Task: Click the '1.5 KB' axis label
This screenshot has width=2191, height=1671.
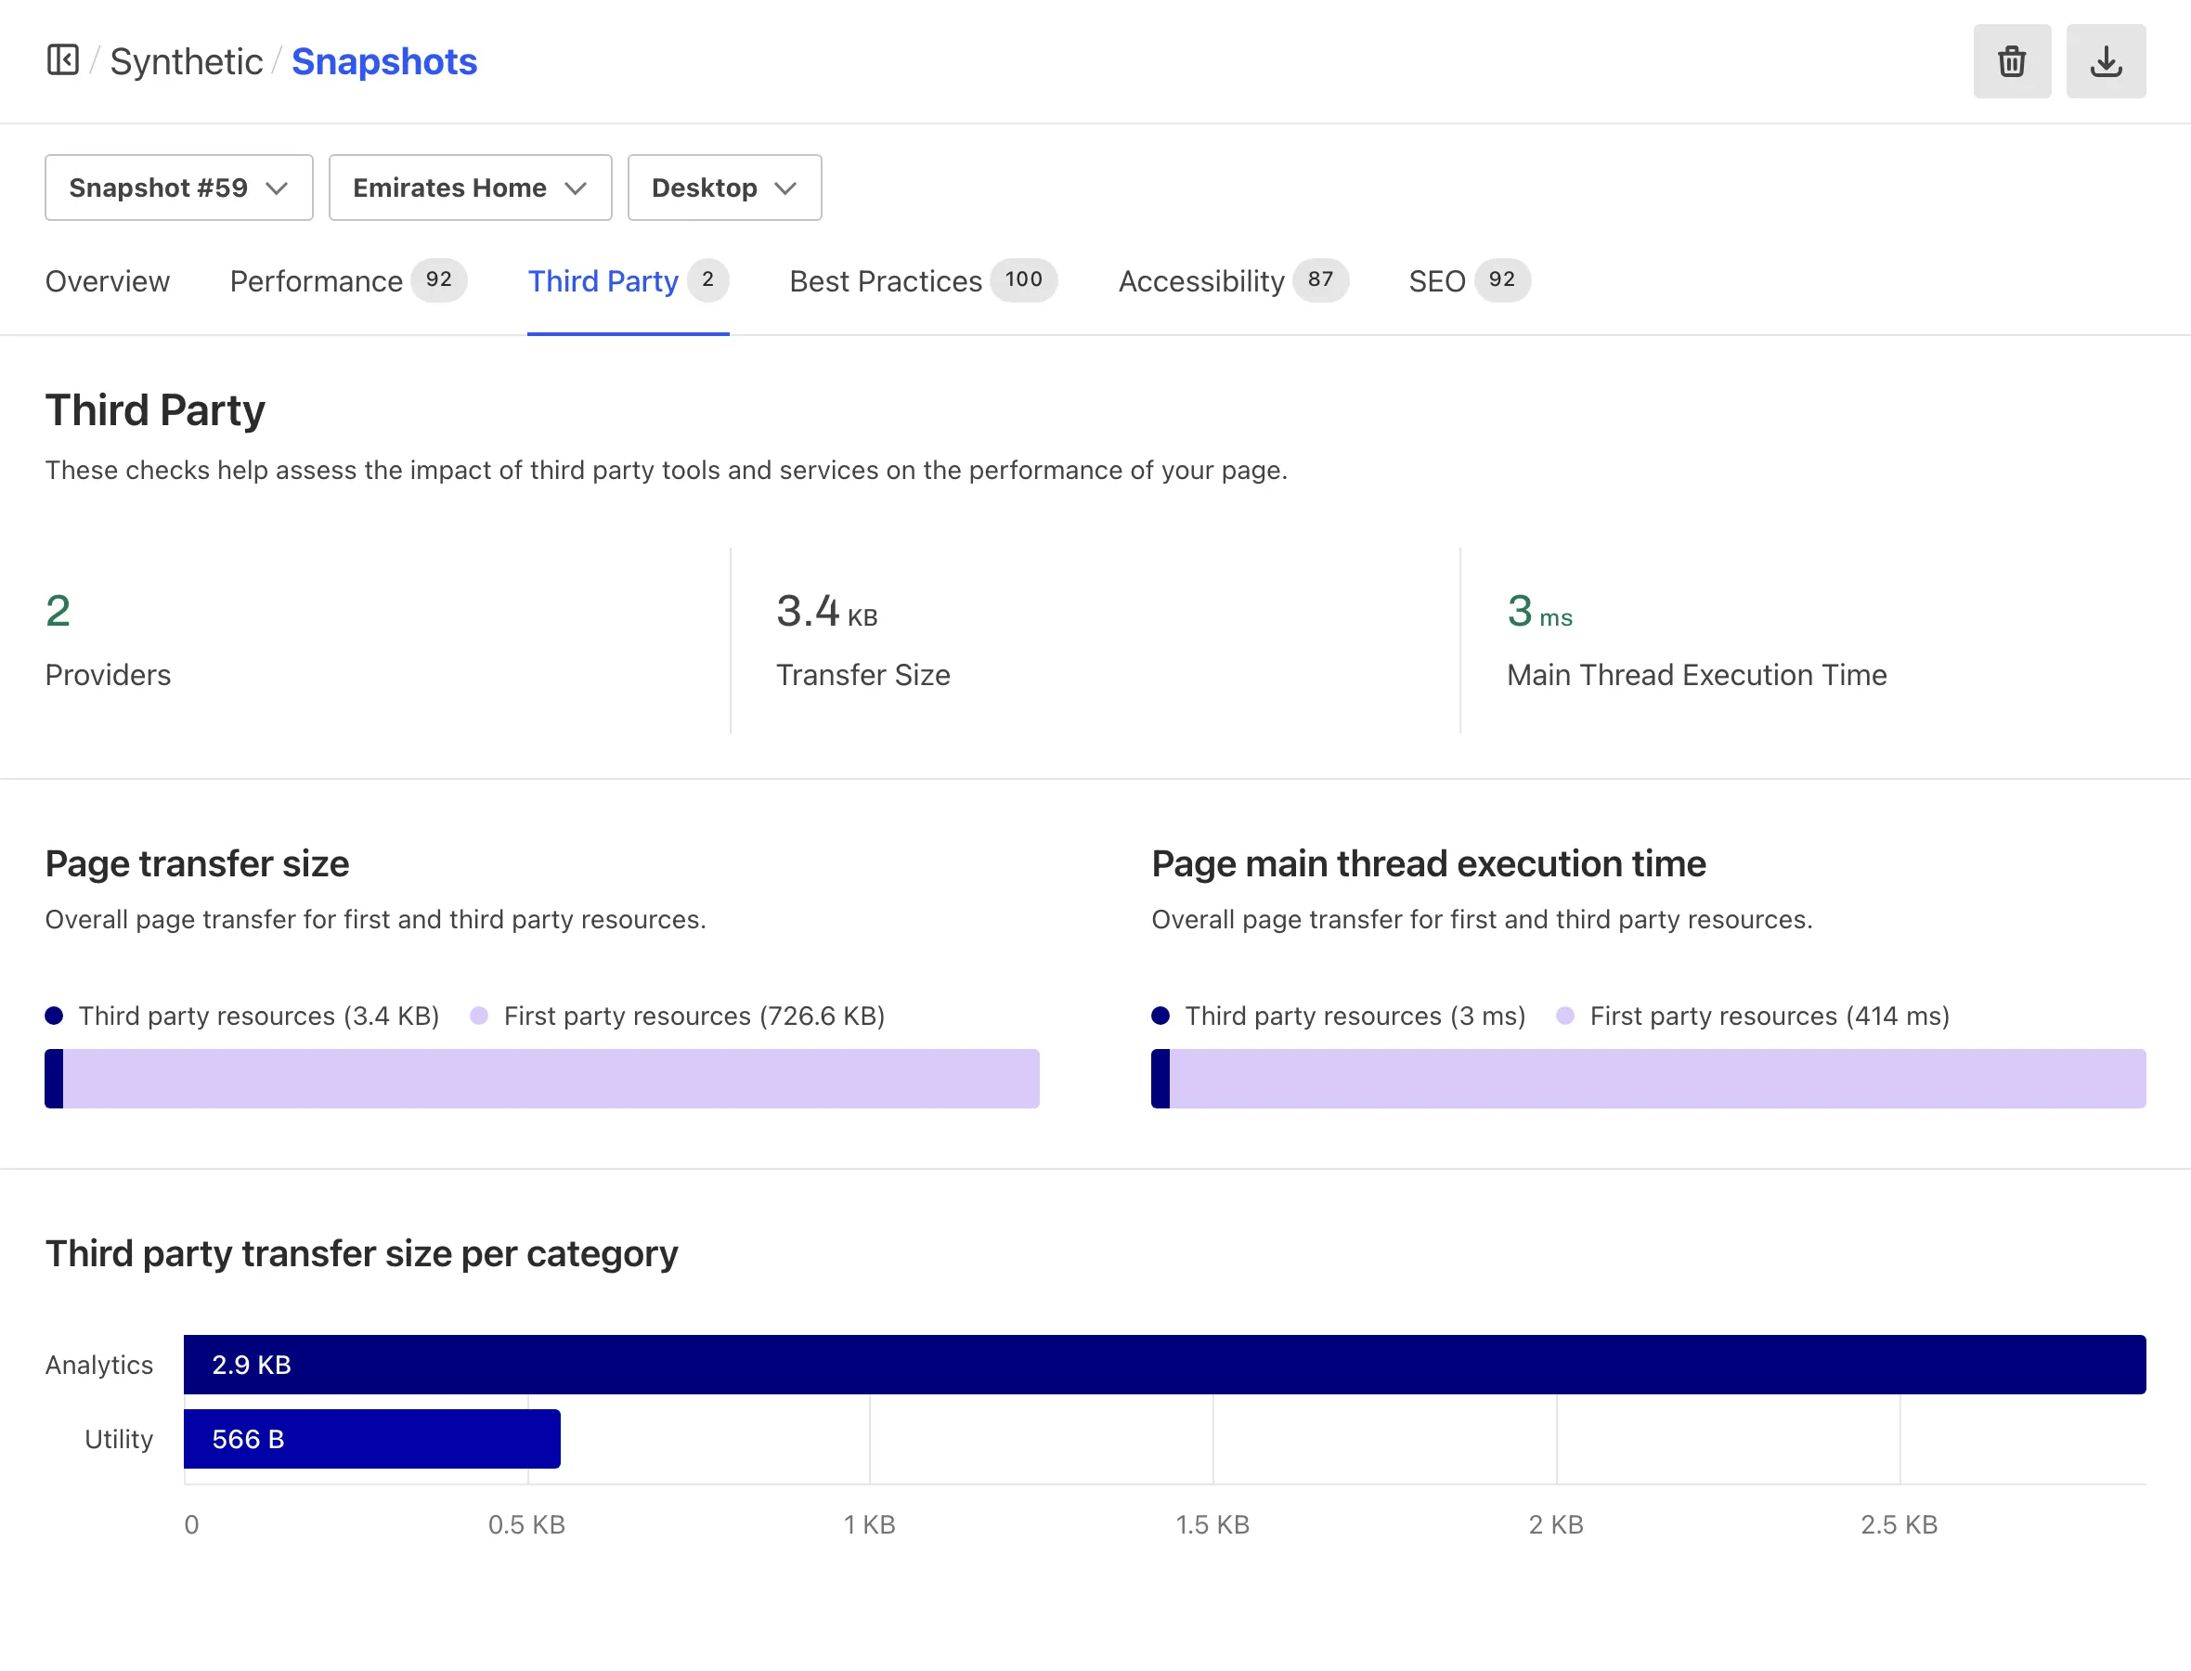Action: click(1212, 1524)
